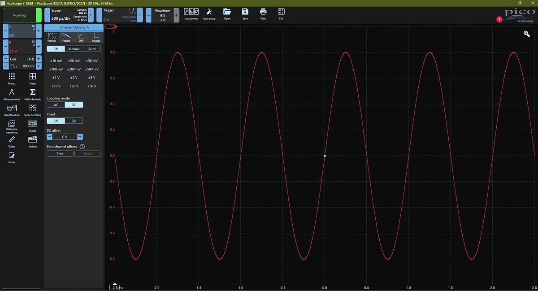Click the zoom magnifier on the graph
The height and width of the screenshot is (291, 538).
pos(527,34)
